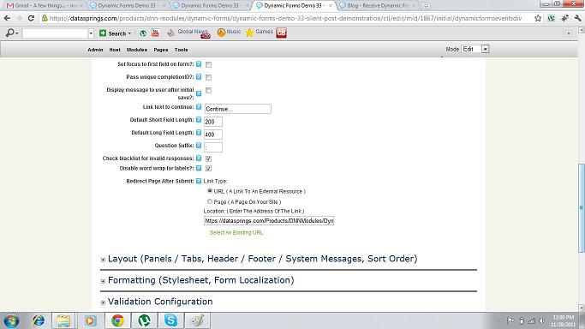Enable Set focus to first field checkbox
The width and height of the screenshot is (585, 329).
208,64
